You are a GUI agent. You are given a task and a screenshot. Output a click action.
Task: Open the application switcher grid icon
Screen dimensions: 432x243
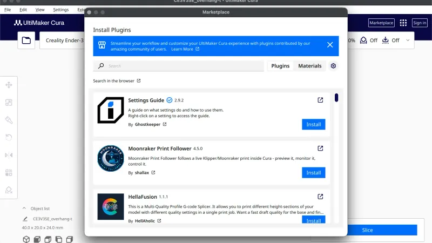coord(403,23)
